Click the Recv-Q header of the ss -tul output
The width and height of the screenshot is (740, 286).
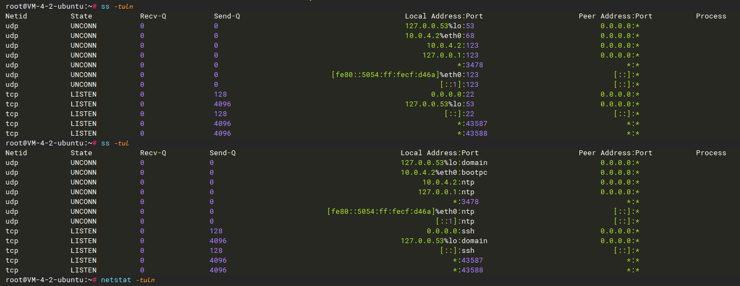153,153
